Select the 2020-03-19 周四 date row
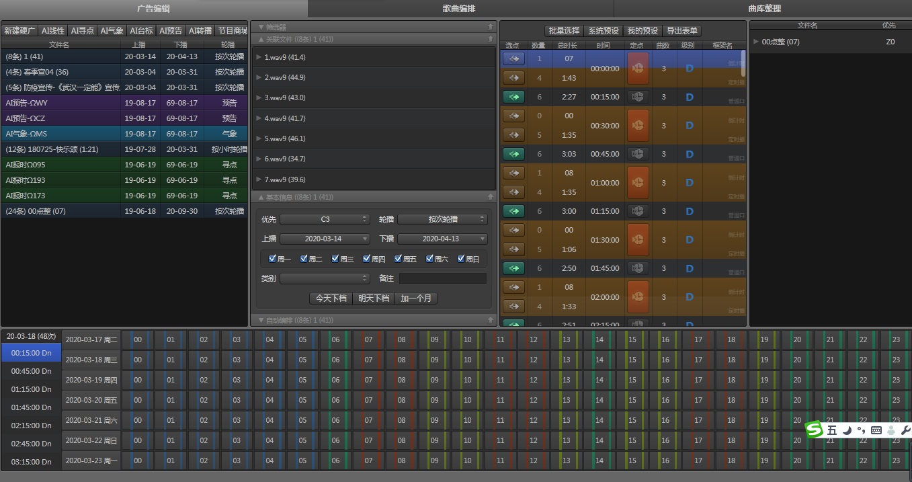Screen dimensions: 912x482 click(x=91, y=380)
